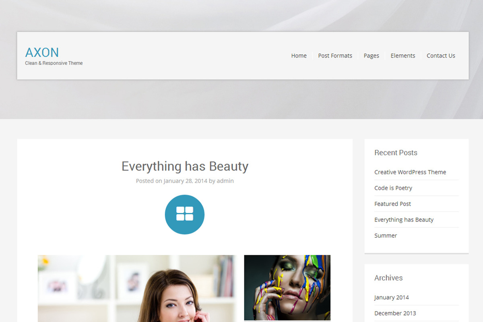Open the Creative WordPress Theme recent post
Viewport: 483px width, 322px height.
tap(410, 172)
